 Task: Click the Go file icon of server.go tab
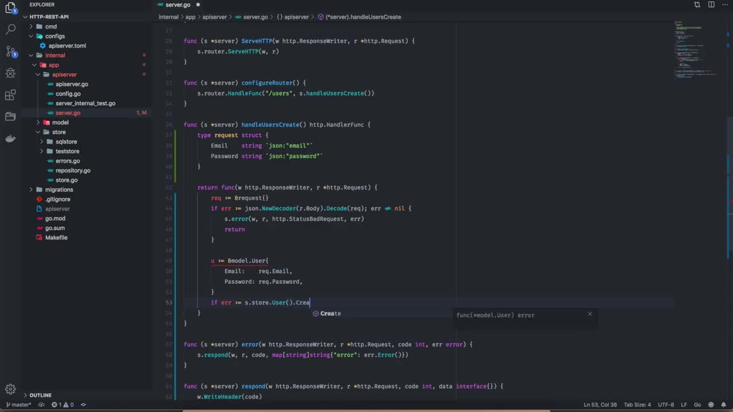click(x=161, y=5)
